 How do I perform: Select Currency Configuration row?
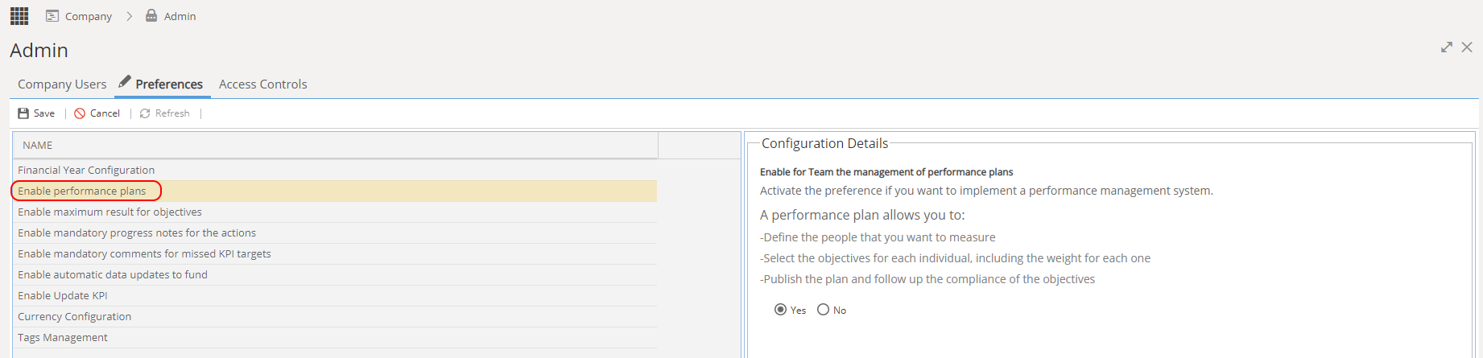(x=335, y=316)
